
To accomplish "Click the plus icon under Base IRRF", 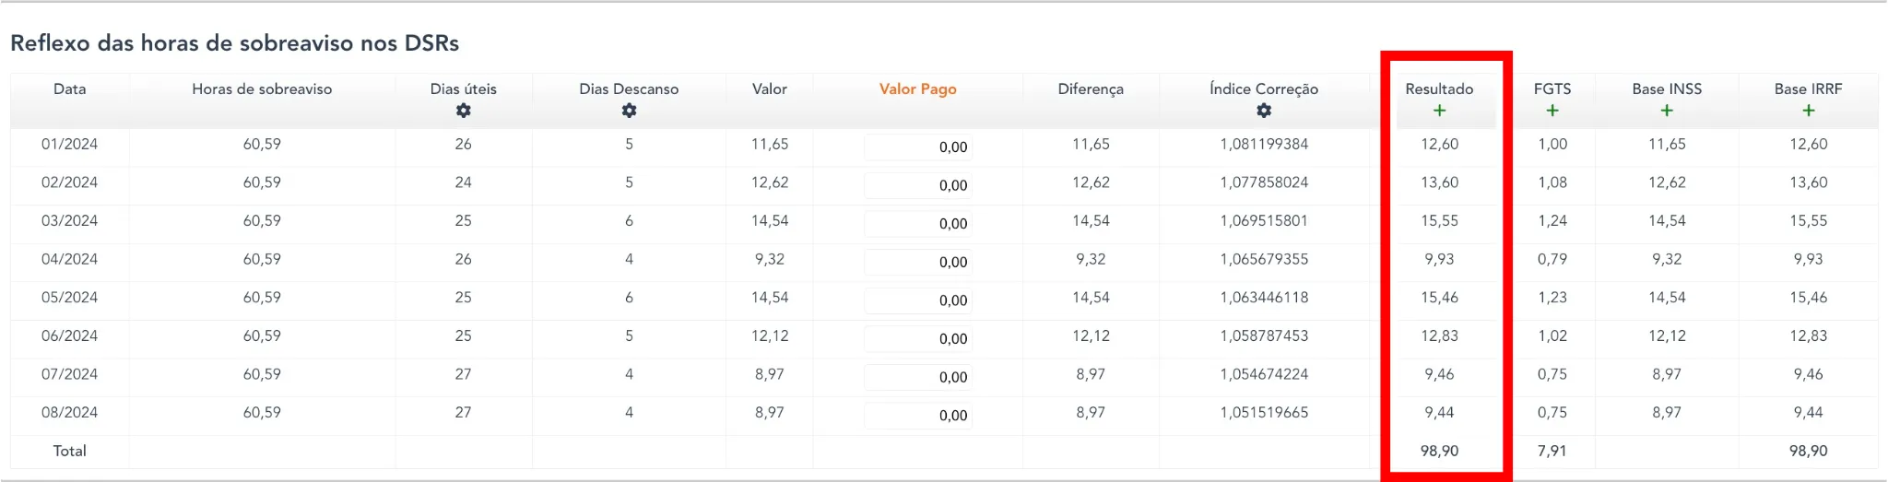I will point(1808,111).
